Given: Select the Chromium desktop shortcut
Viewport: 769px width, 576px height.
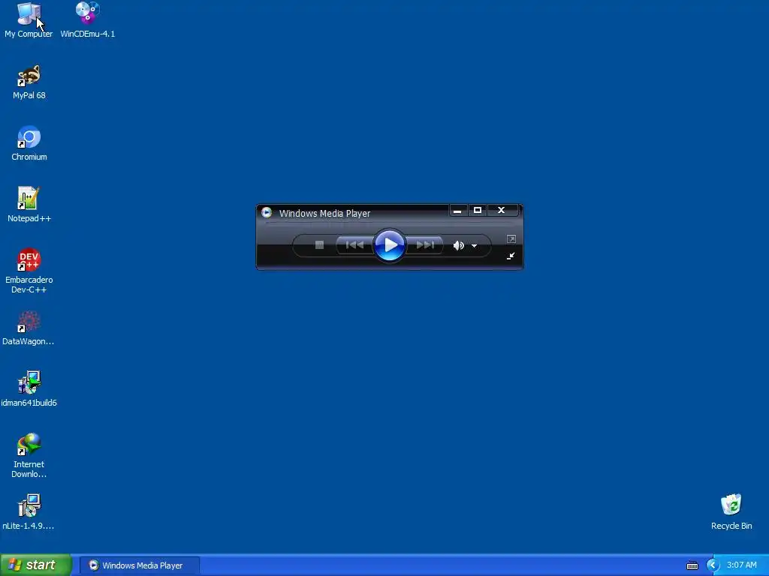Looking at the screenshot, I should [29, 143].
